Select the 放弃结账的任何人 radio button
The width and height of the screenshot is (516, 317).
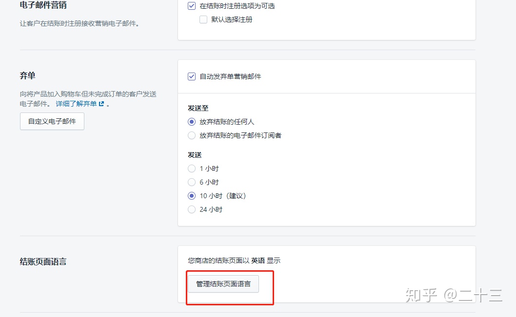pos(192,122)
